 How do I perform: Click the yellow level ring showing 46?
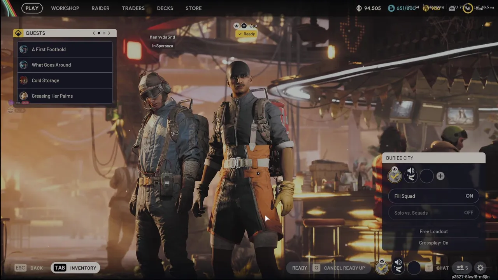pyautogui.click(x=468, y=8)
